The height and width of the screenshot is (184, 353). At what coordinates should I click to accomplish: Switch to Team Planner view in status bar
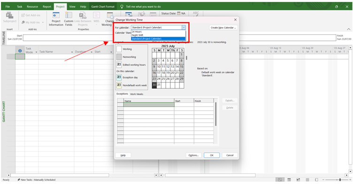click(298, 180)
